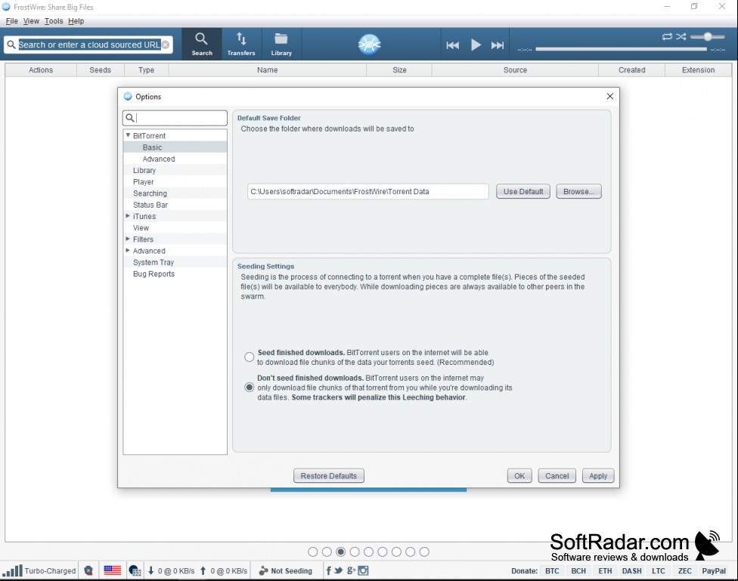Open the File menu
This screenshot has width=738, height=581.
pos(12,21)
